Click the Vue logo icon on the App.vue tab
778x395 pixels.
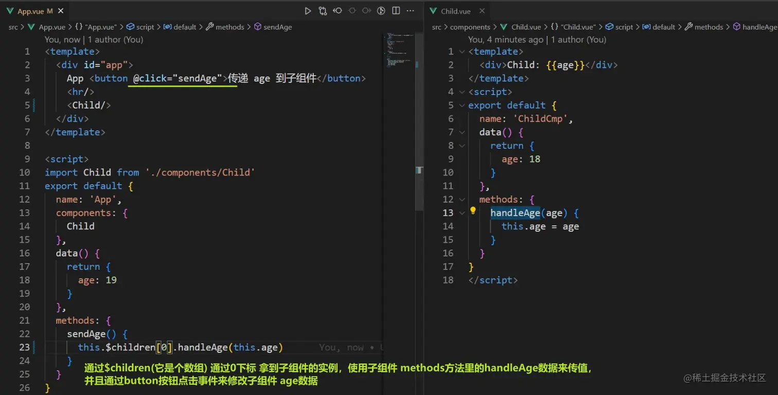tap(10, 11)
